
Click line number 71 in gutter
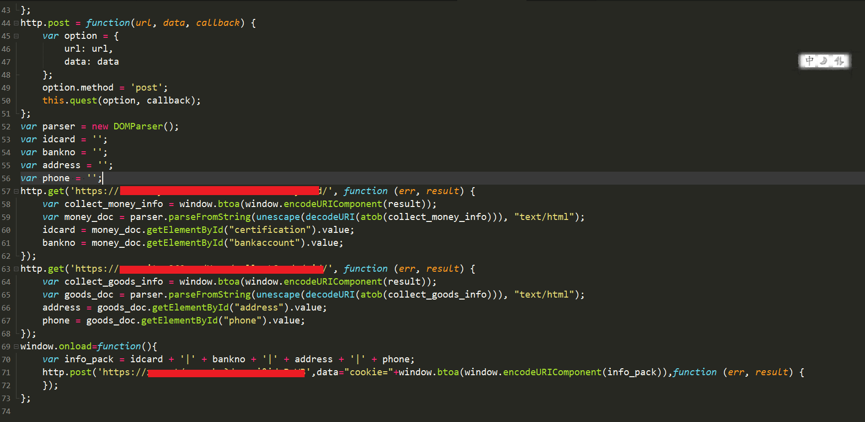coord(6,372)
